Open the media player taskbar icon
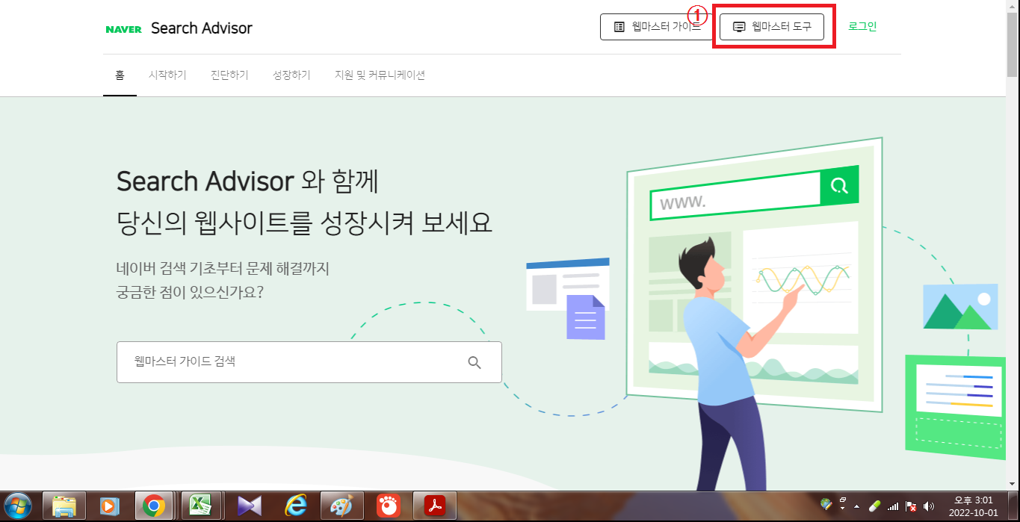This screenshot has height=522, width=1020. [x=109, y=506]
